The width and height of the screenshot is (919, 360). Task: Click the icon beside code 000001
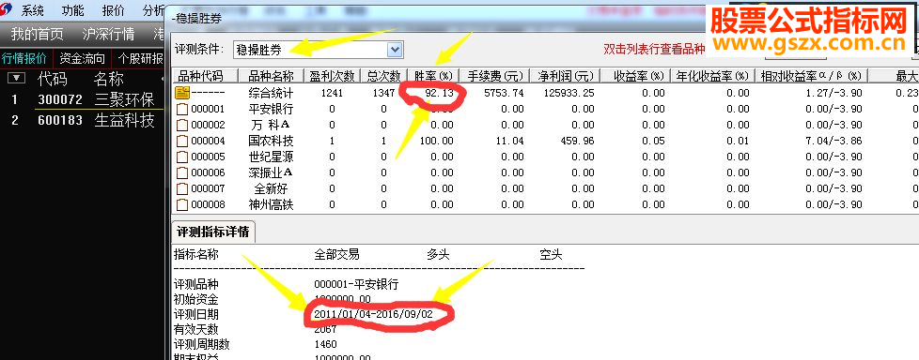click(x=182, y=109)
